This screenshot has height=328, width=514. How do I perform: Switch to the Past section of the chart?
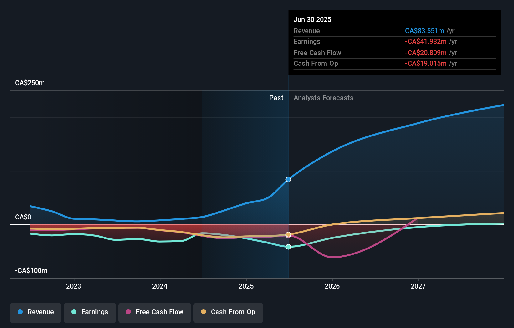click(276, 98)
